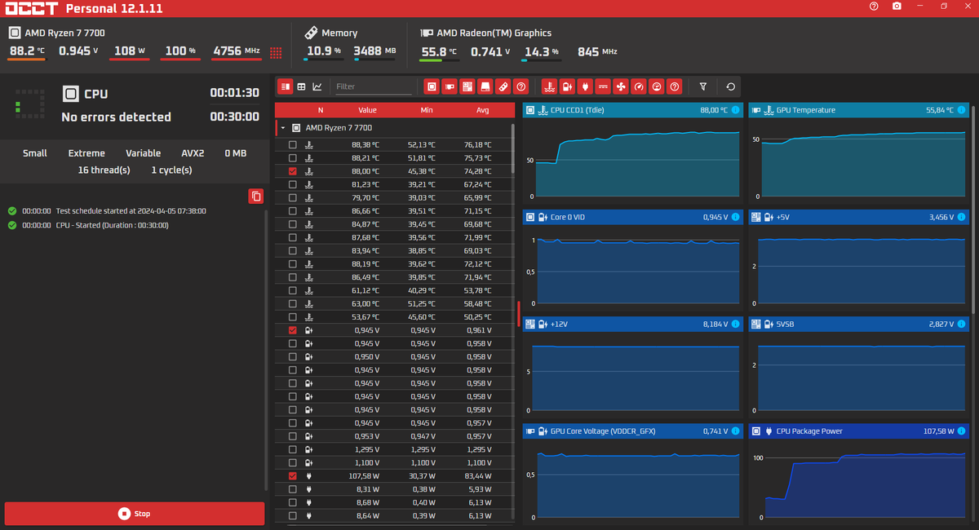The height and width of the screenshot is (530, 979).
Task: Toggle the GPU sensor source filter
Action: (x=450, y=86)
